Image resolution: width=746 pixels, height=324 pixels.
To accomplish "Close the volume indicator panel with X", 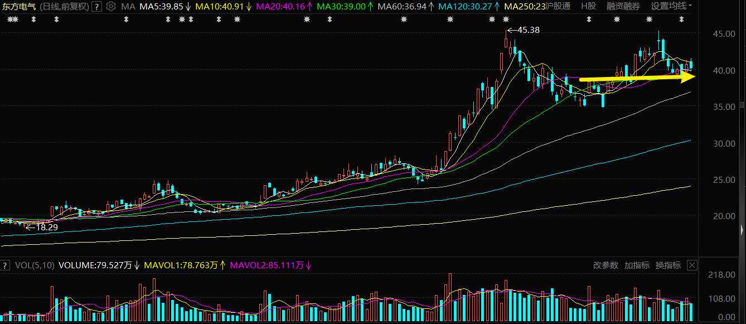I will click(x=692, y=265).
